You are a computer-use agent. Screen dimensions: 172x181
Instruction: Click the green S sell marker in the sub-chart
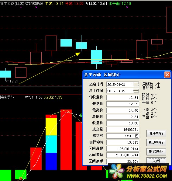click(x=81, y=115)
